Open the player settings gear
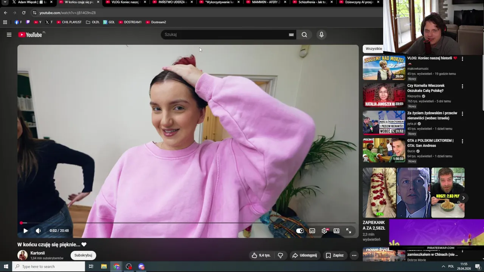484x272 pixels. tap(324, 231)
